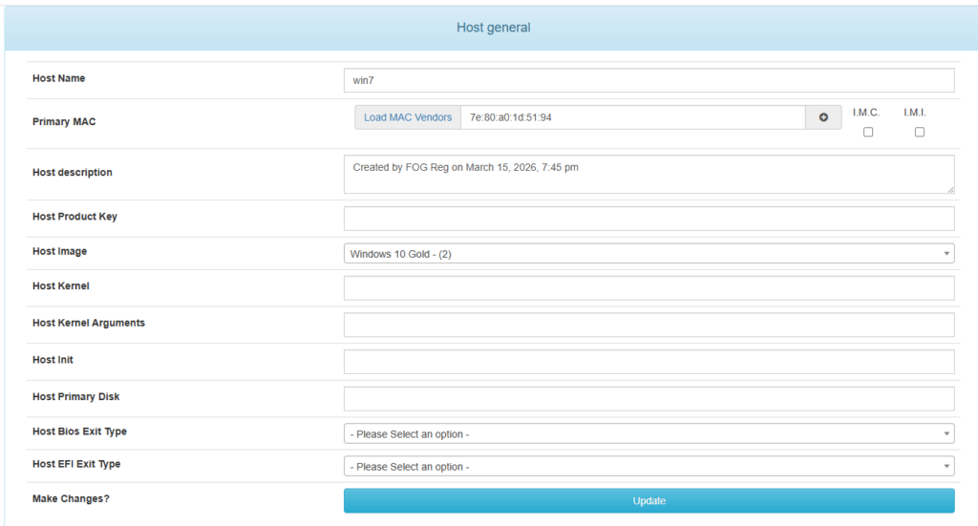Expand the Host EFI Exit Type dropdown
Viewport: 978px width, 526px height.
click(648, 467)
